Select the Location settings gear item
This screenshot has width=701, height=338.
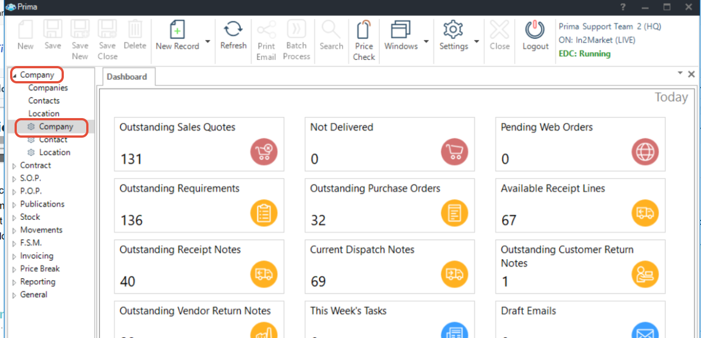pyautogui.click(x=49, y=152)
